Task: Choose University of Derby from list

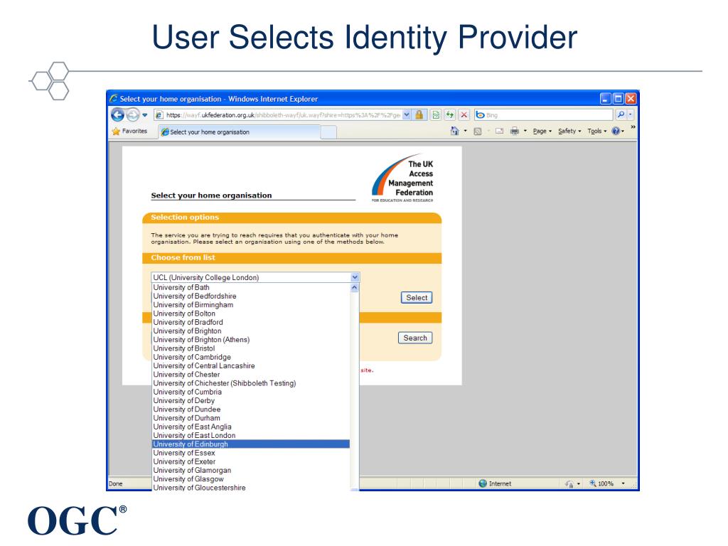Action: (x=251, y=401)
